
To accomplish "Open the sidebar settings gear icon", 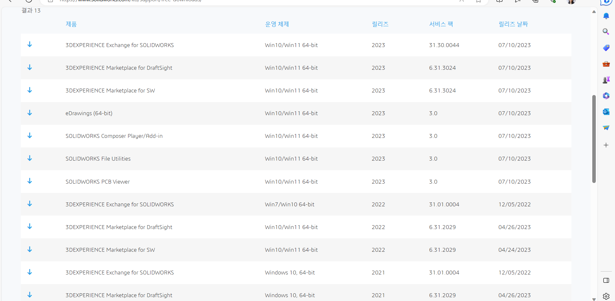I will point(606,296).
